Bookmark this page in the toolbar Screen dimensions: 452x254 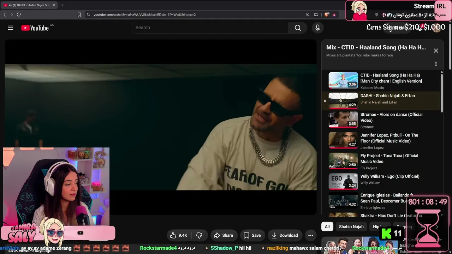(x=79, y=14)
